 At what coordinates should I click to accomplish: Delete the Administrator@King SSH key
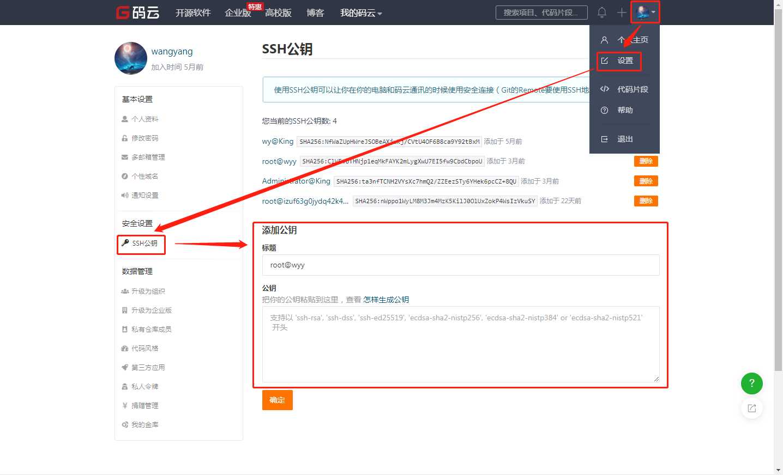[x=646, y=181]
